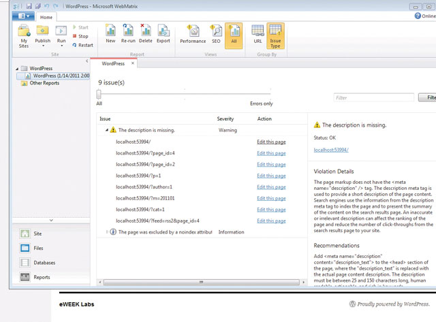Move the severity slider handle at All
This screenshot has width=436, height=322.
click(x=99, y=94)
